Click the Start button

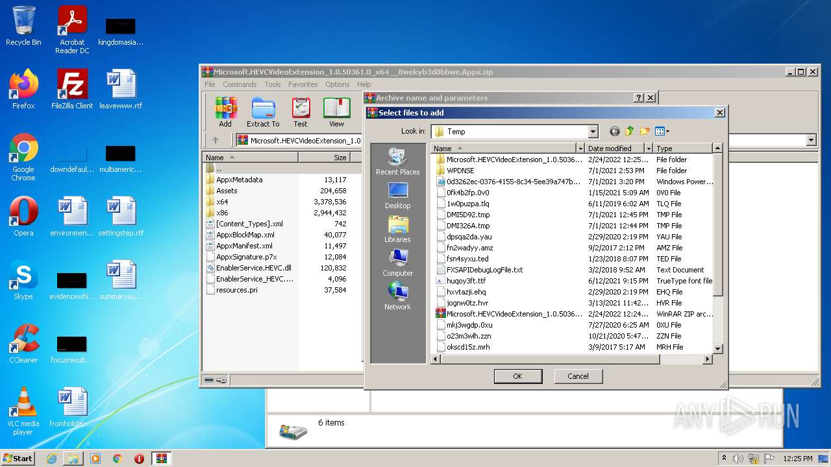[18, 458]
